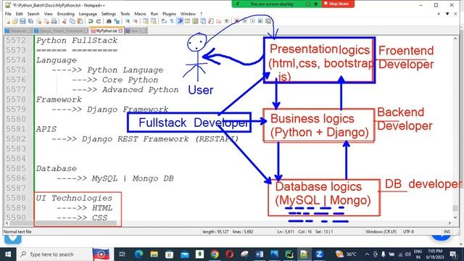Click the Record Macro toolbar icon
The width and height of the screenshot is (464, 261).
tap(236, 21)
